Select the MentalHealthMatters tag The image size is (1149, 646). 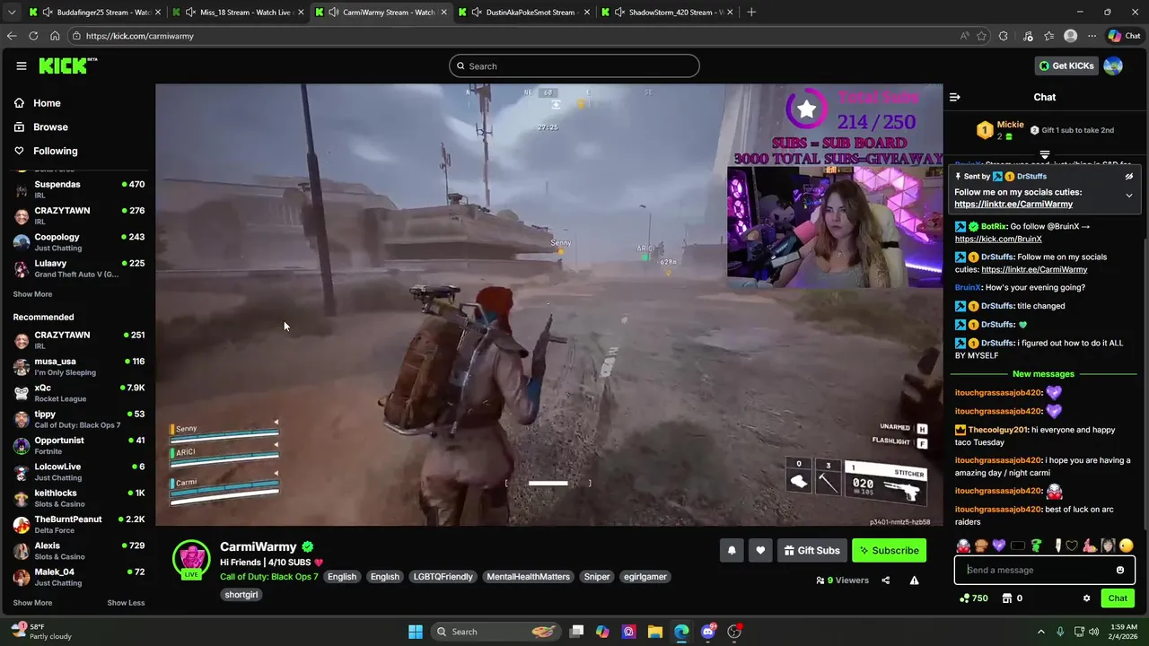tap(528, 577)
